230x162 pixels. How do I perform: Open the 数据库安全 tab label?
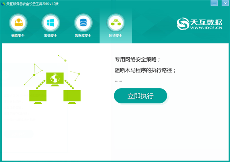[83, 36]
